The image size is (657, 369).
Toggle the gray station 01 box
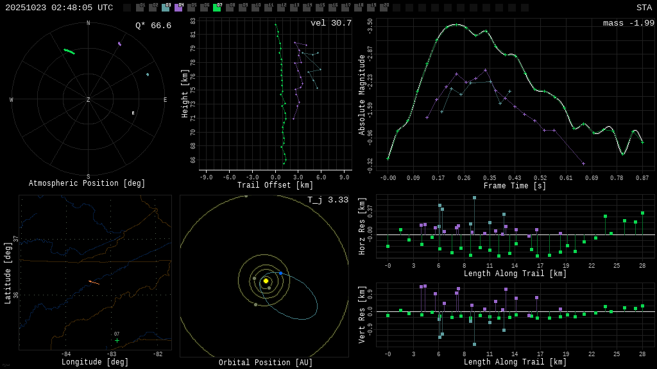point(140,8)
